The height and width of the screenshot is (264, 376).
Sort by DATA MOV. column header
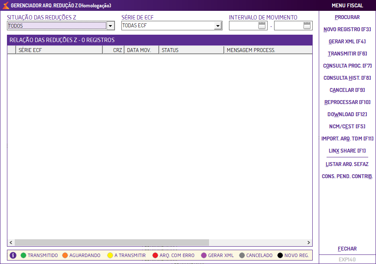pyautogui.click(x=141, y=50)
